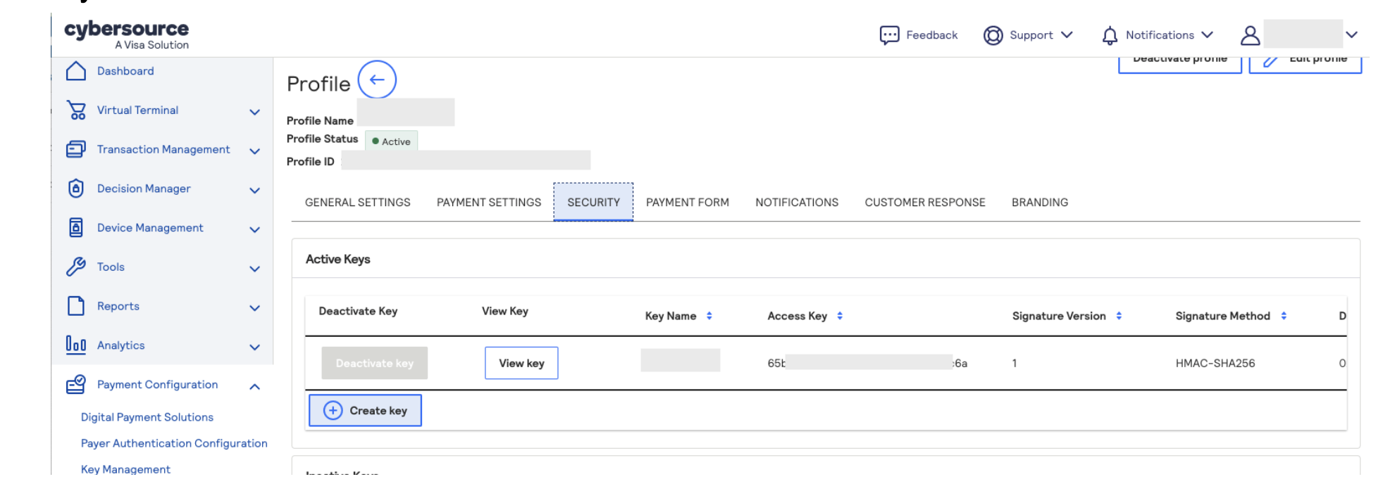
Task: Click the HMAC-SHA256 signature method cell
Action: (x=1215, y=363)
